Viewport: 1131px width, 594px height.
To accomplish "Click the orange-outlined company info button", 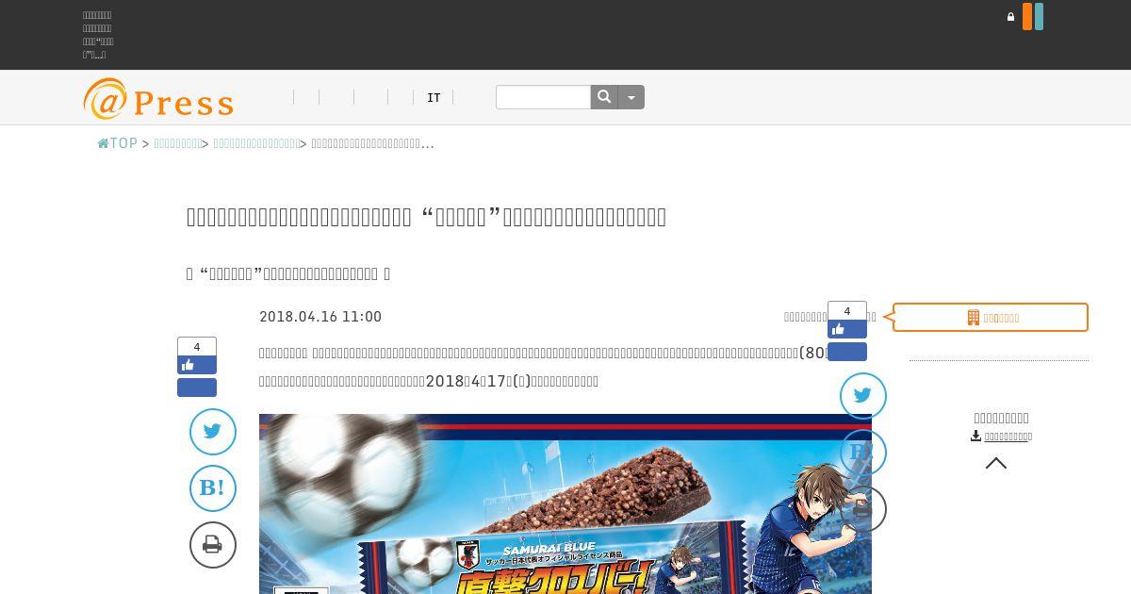I will (991, 318).
